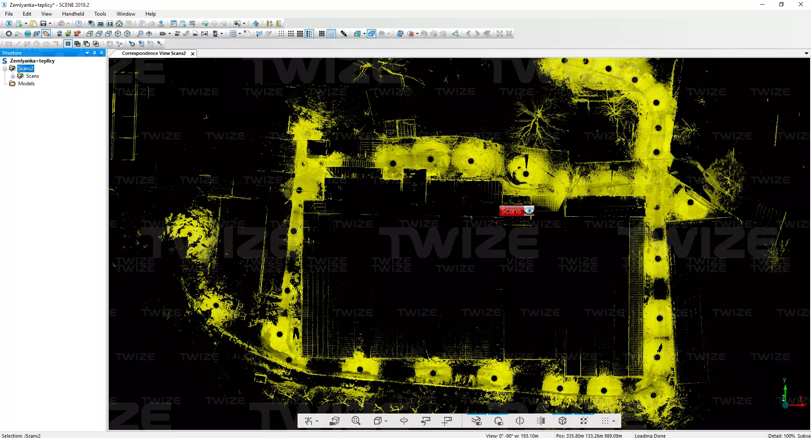Click the share nodes icon in toolbar
The width and height of the screenshot is (811, 438).
(x=455, y=34)
